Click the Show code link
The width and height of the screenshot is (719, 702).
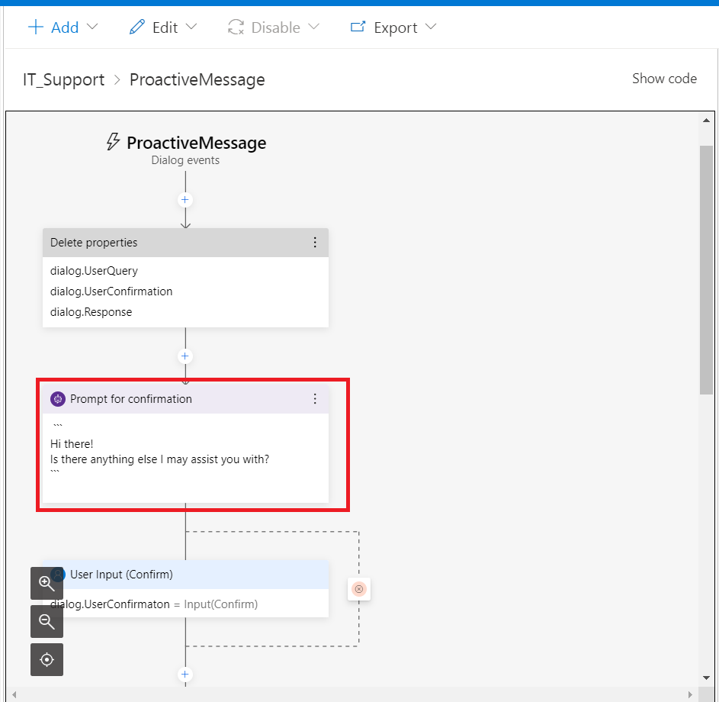[664, 79]
